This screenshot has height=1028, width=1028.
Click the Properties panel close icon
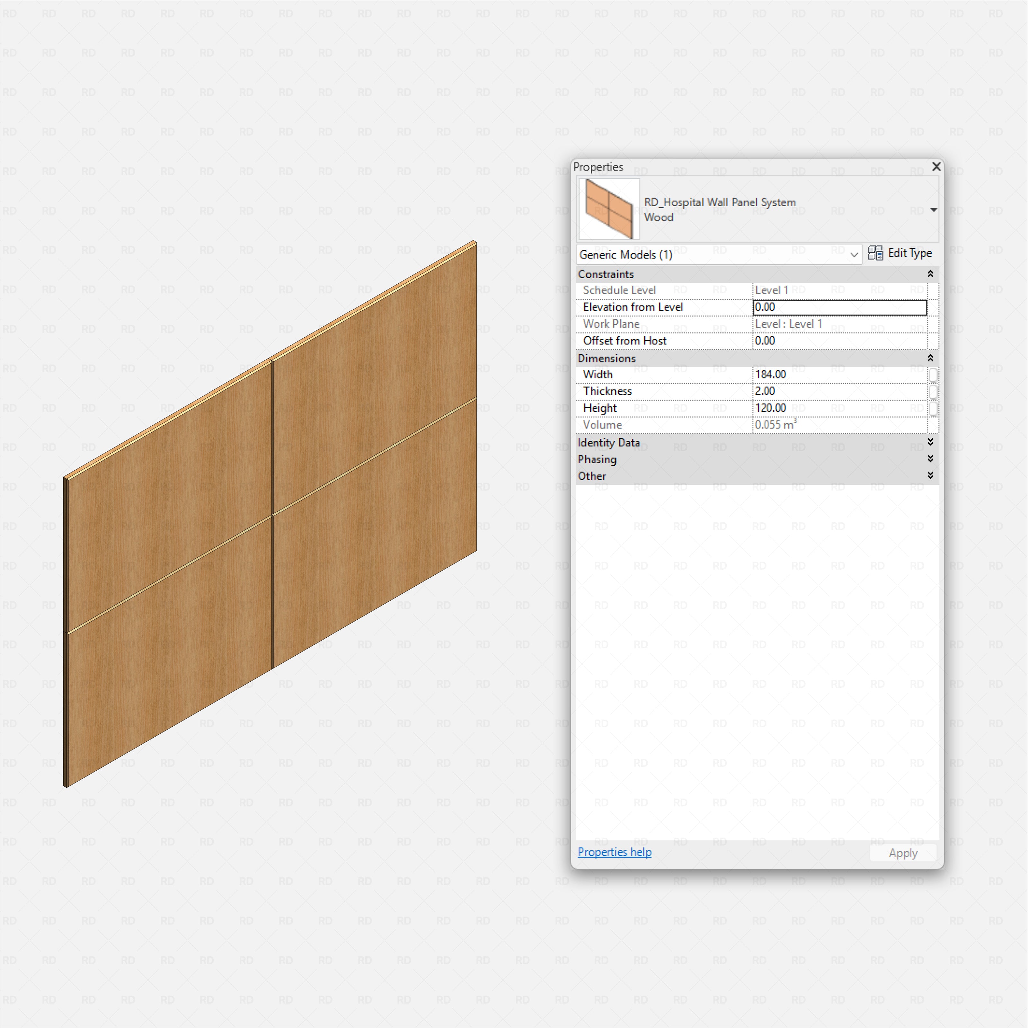(x=936, y=166)
